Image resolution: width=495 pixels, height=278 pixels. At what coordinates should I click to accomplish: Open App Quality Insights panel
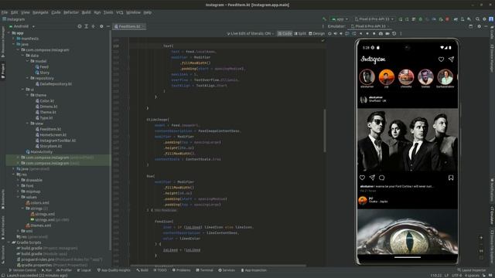114,270
